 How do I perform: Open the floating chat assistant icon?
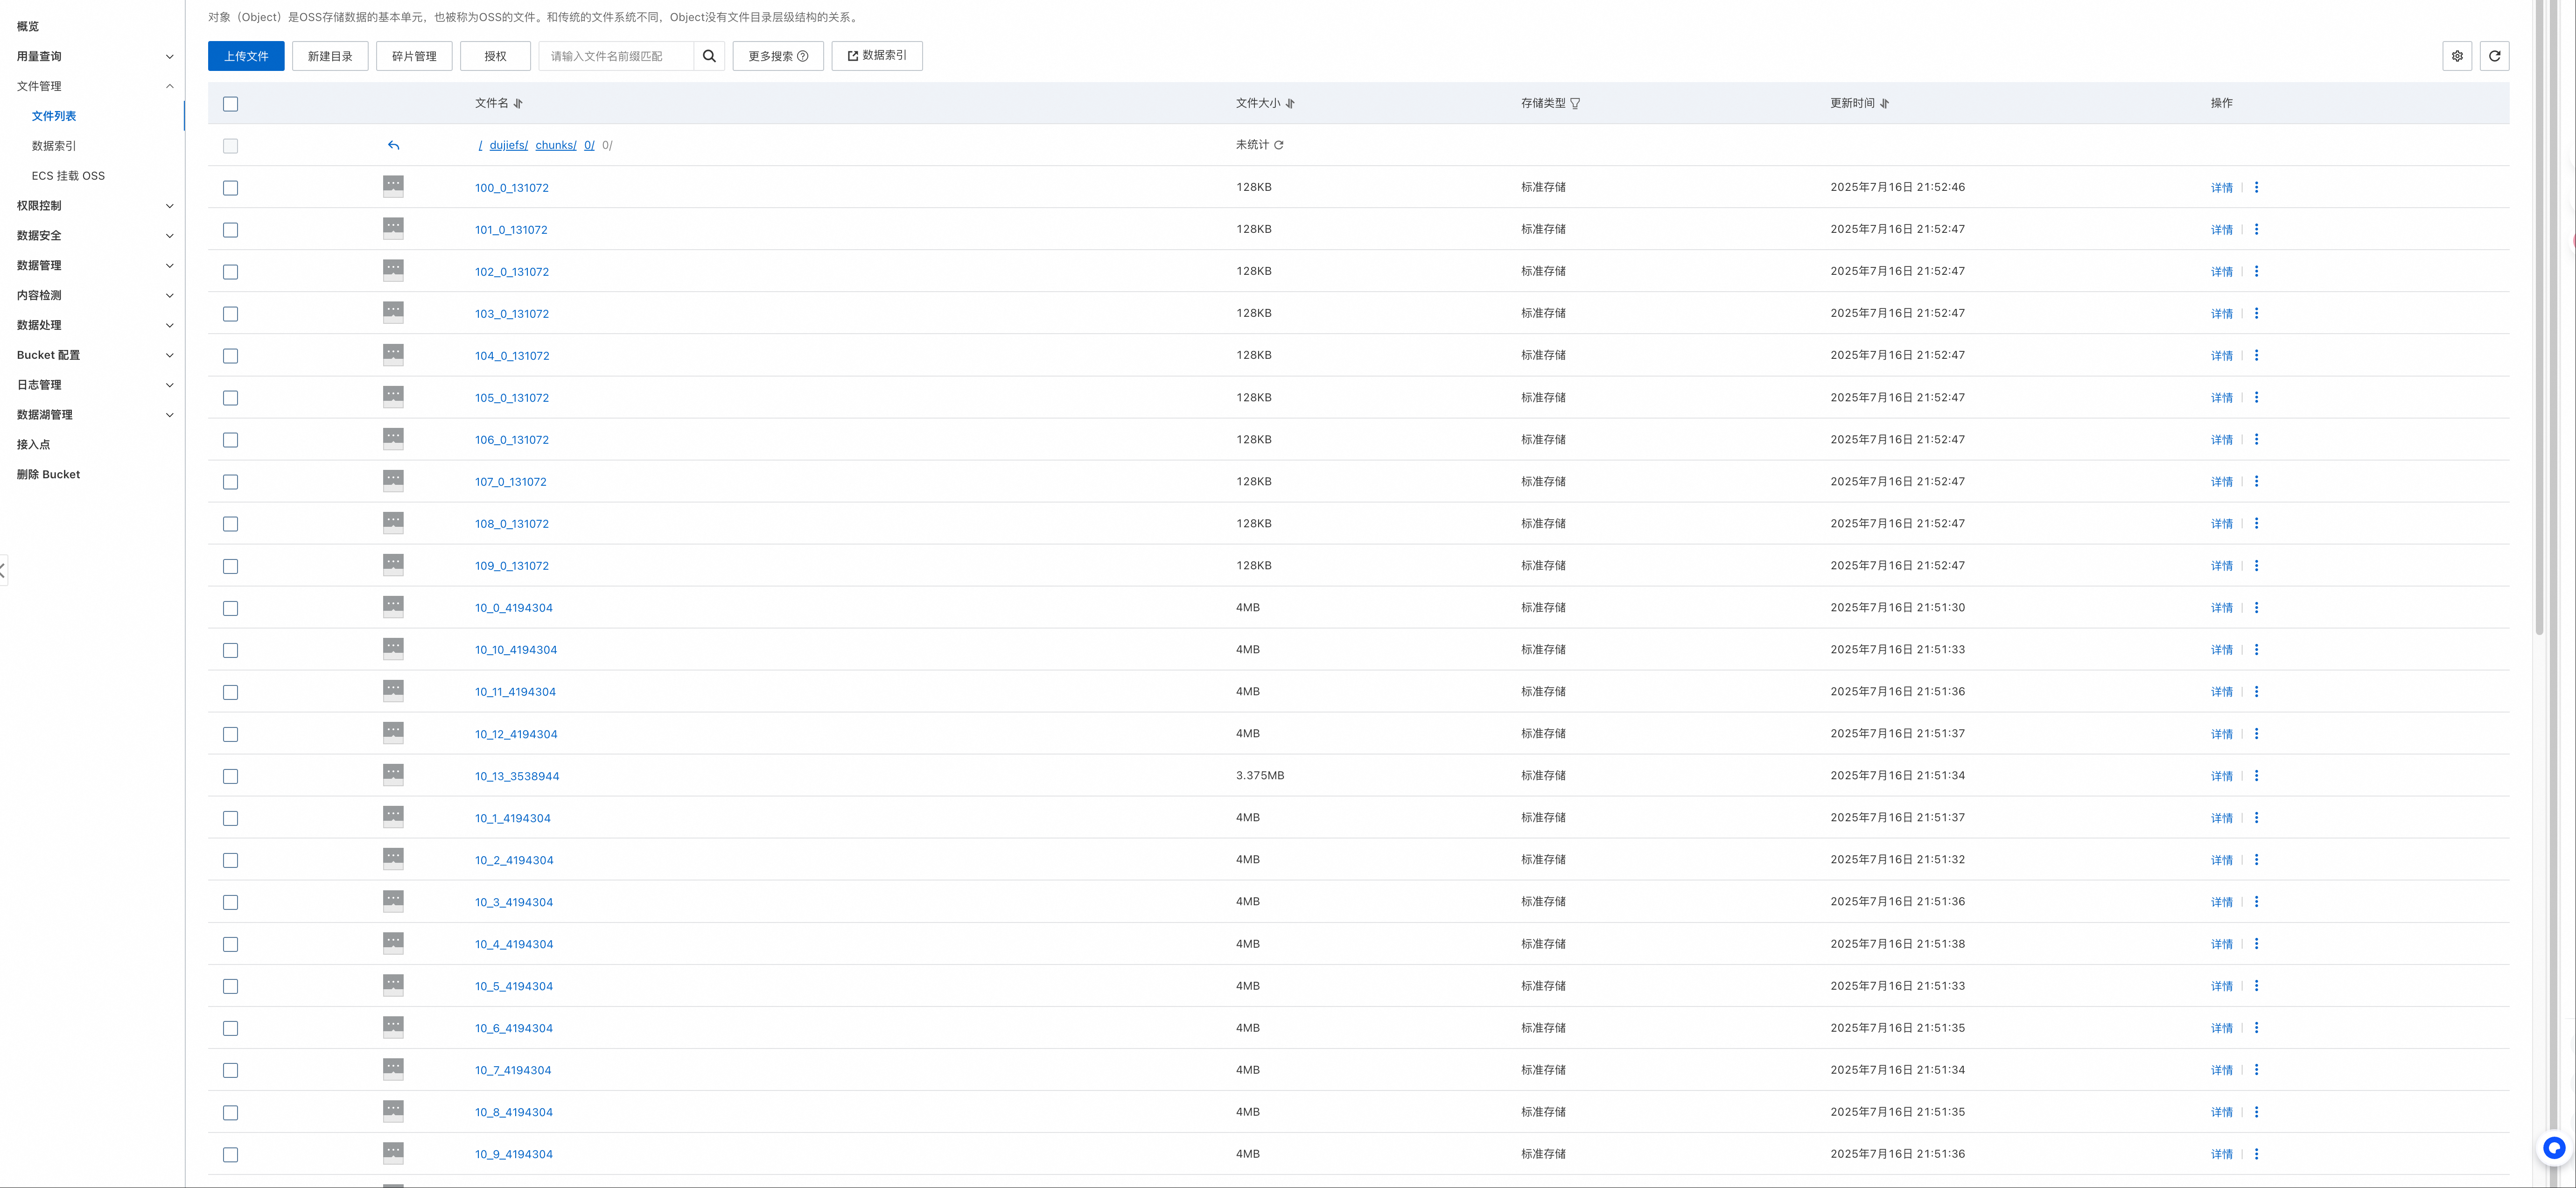(2554, 1148)
